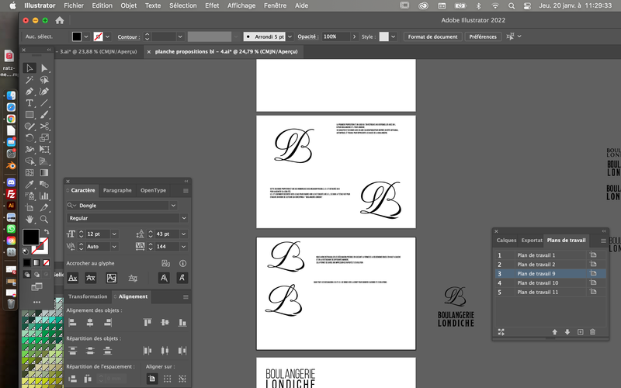Select the Direct Selection tool

[x=44, y=68]
